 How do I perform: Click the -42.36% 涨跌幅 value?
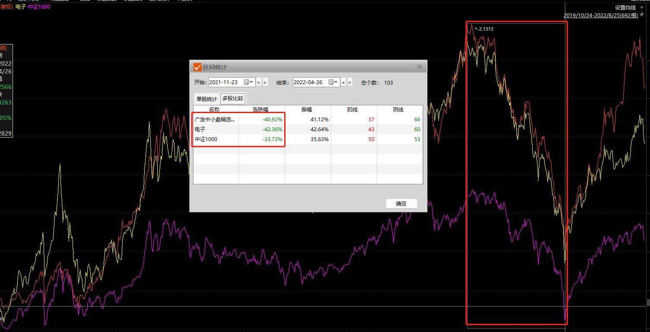click(x=272, y=129)
